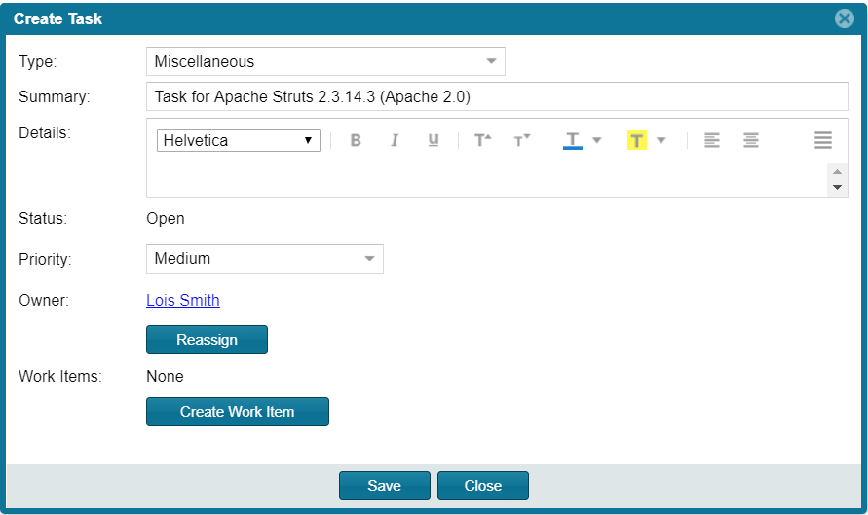Open the Lois Smith owner link

(183, 300)
